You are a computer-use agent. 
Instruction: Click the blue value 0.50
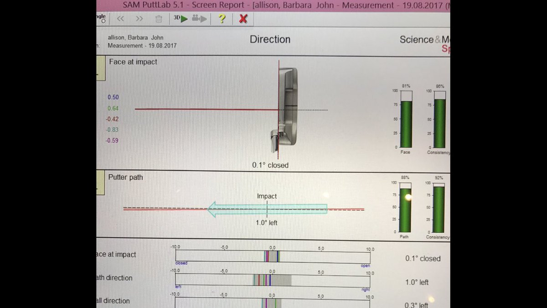tap(113, 97)
